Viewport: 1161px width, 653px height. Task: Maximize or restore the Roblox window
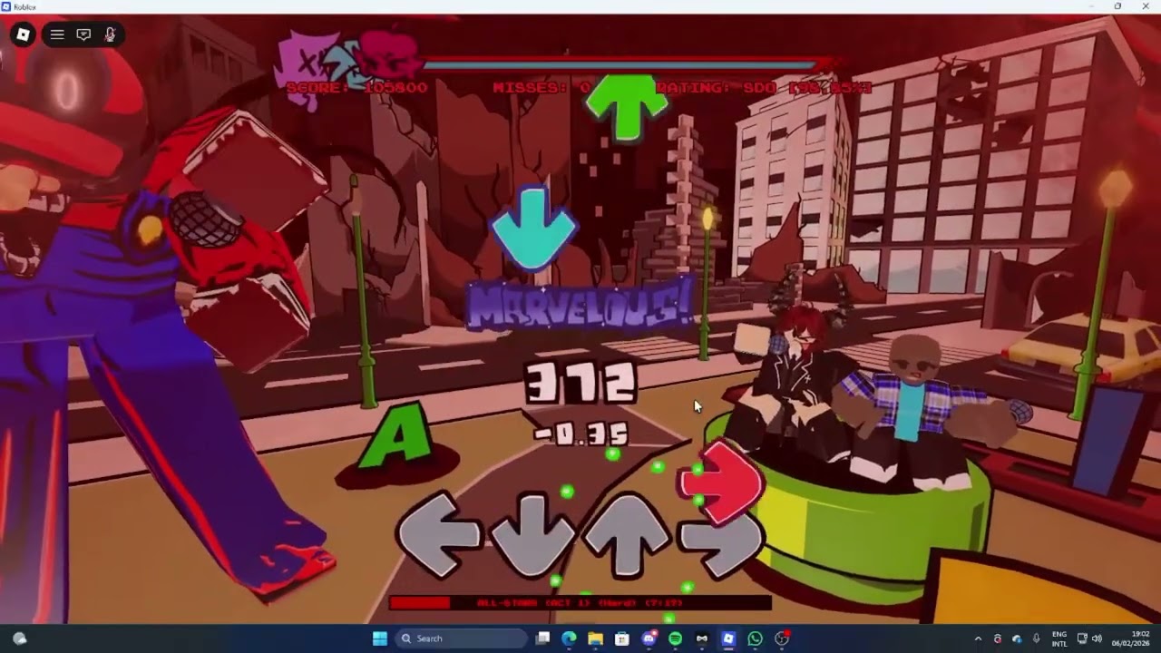[x=1117, y=6]
